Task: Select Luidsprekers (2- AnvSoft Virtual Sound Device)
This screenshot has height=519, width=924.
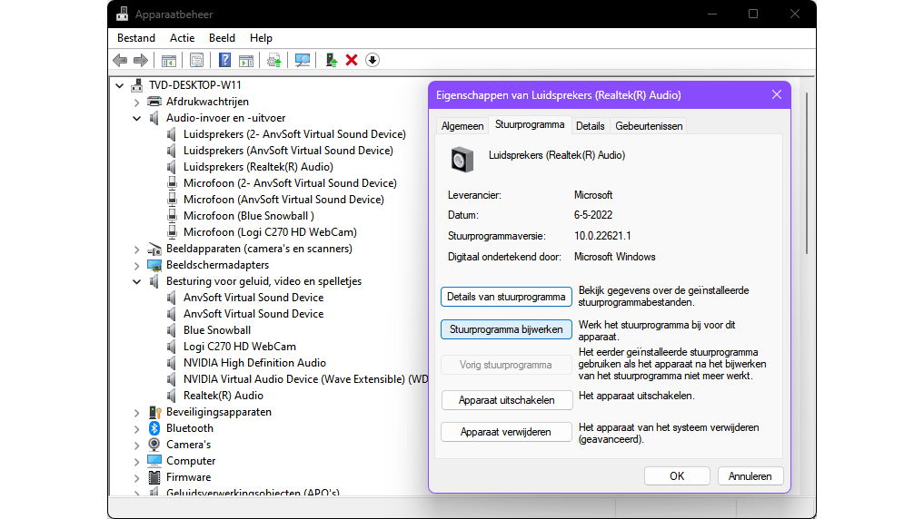Action: coord(294,134)
